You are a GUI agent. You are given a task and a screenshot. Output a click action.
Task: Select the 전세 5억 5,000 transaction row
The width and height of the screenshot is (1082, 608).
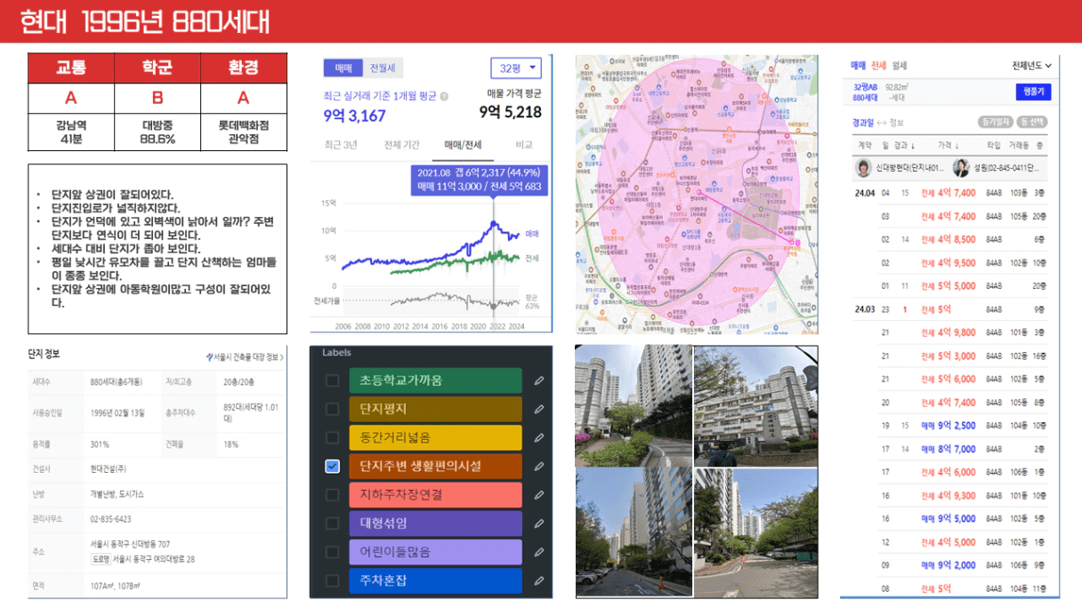[950, 285]
